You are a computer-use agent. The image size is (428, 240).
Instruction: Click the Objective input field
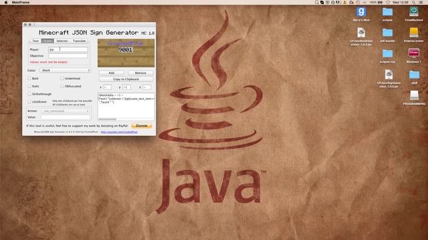pyautogui.click(x=68, y=55)
